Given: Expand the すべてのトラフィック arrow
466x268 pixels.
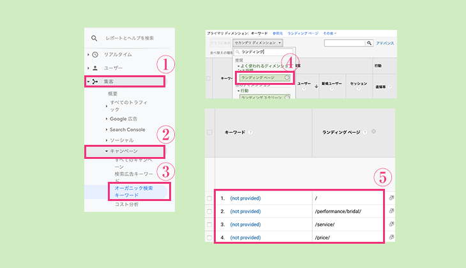Looking at the screenshot, I should click(107, 106).
